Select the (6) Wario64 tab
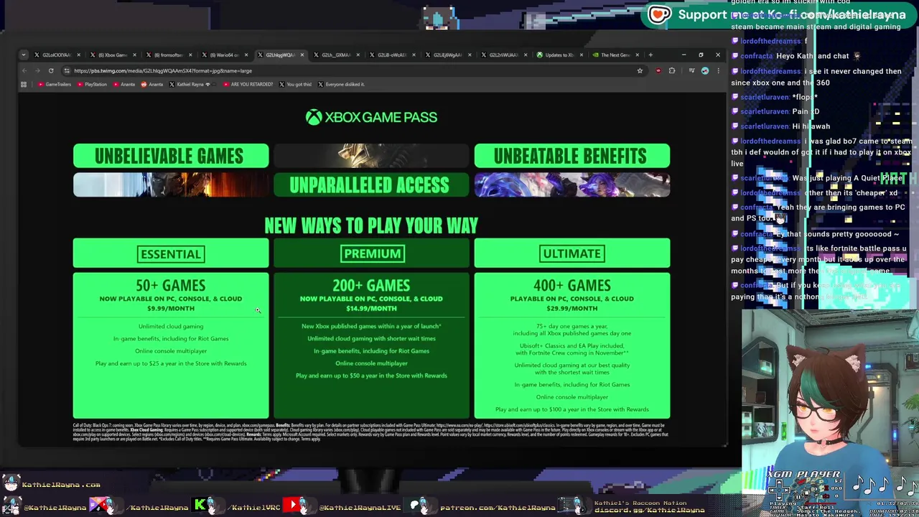The width and height of the screenshot is (919, 517). [225, 55]
